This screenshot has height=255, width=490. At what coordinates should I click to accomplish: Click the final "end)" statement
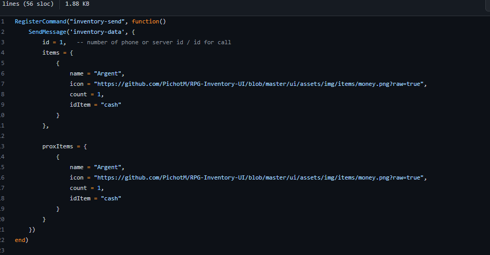pos(21,240)
